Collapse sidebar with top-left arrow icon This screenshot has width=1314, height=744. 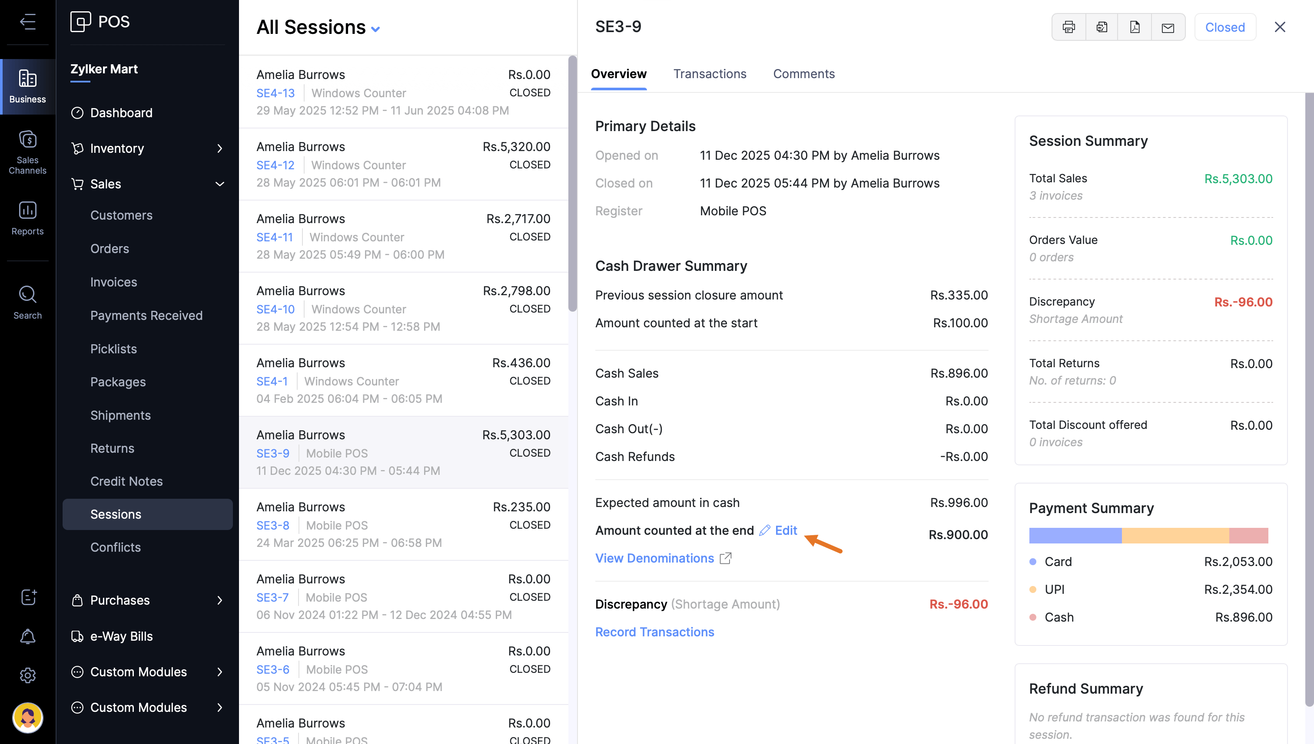[x=28, y=21]
